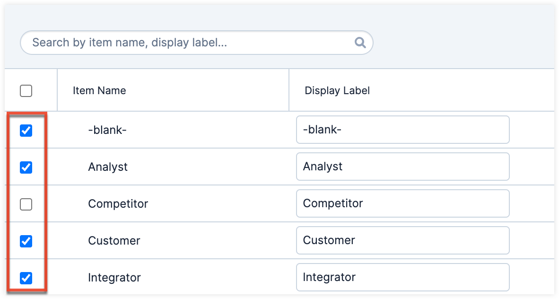The height and width of the screenshot is (299, 559).
Task: Click the Display Label column header
Action: tap(337, 90)
